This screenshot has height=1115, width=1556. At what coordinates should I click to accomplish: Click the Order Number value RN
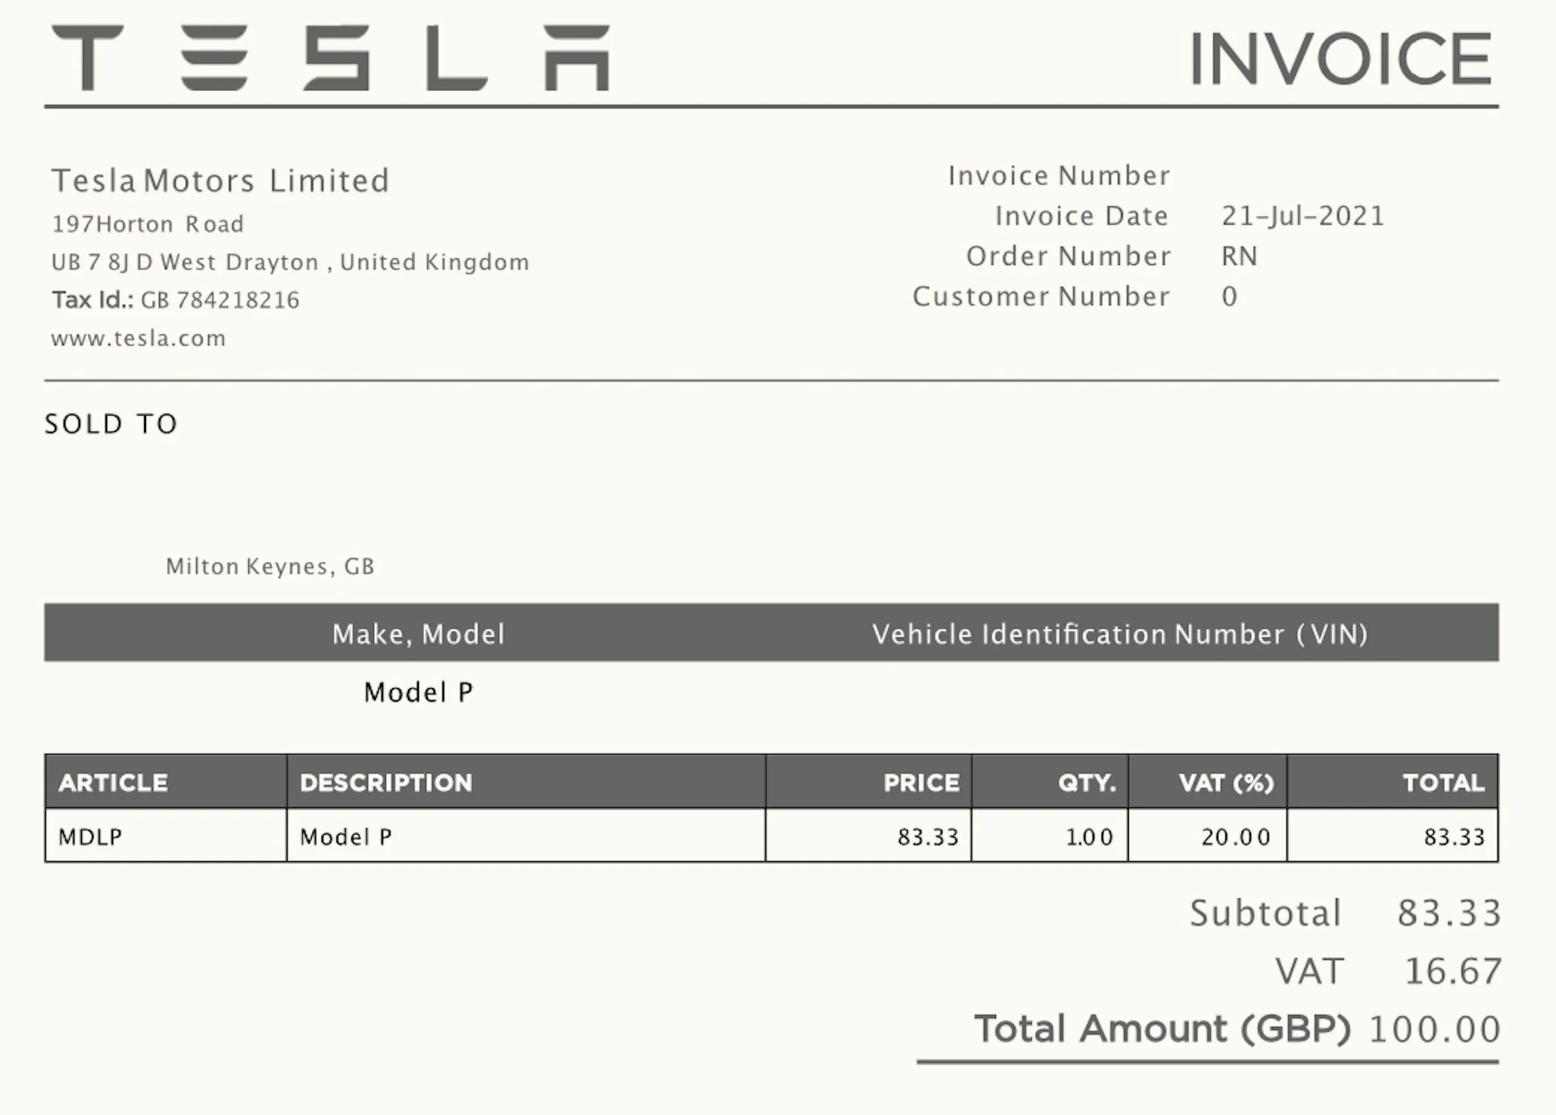[1240, 256]
